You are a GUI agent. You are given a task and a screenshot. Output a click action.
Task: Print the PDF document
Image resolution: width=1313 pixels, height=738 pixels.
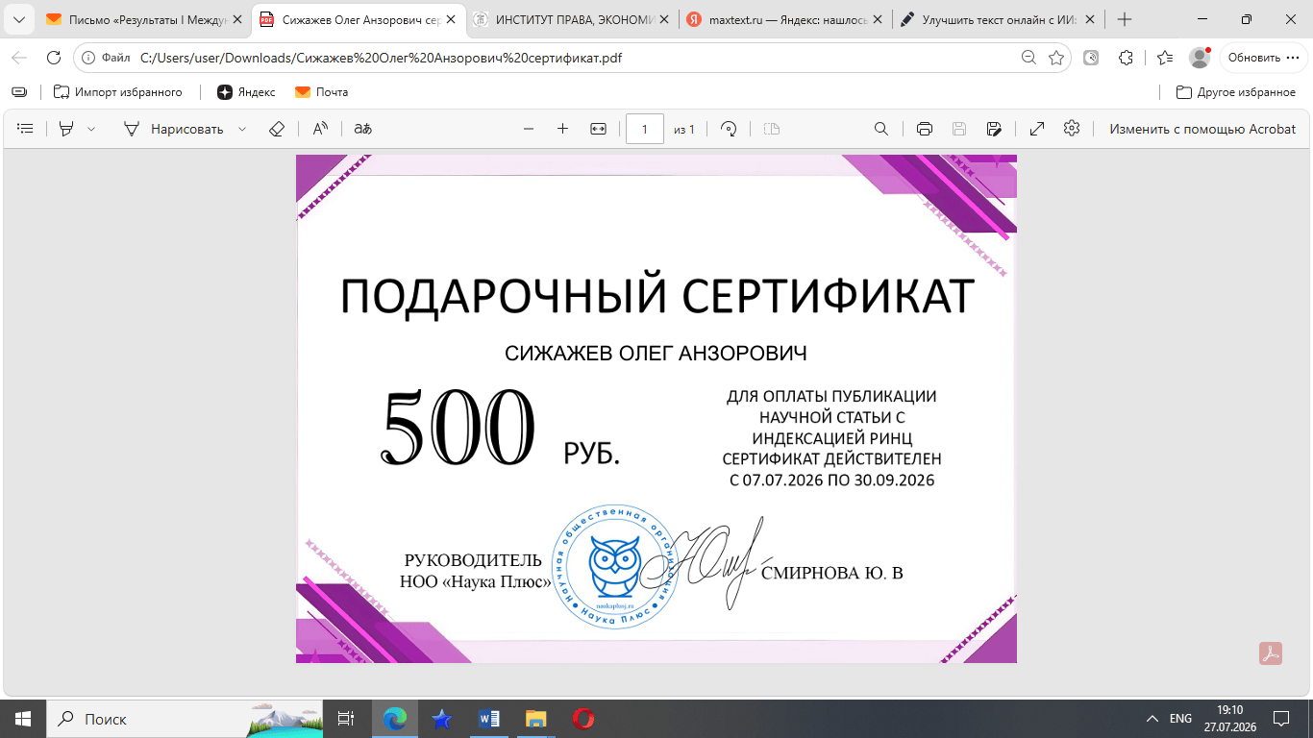coord(925,129)
